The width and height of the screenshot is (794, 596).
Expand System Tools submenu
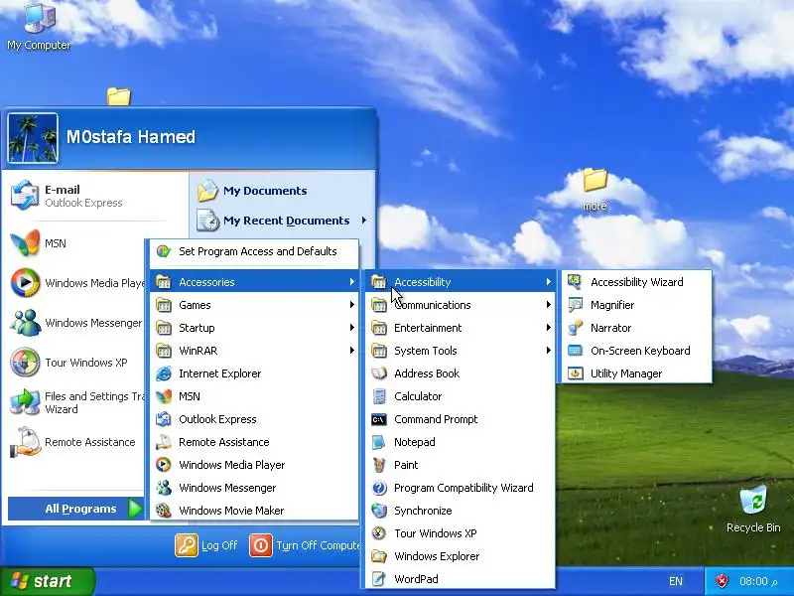(x=460, y=351)
